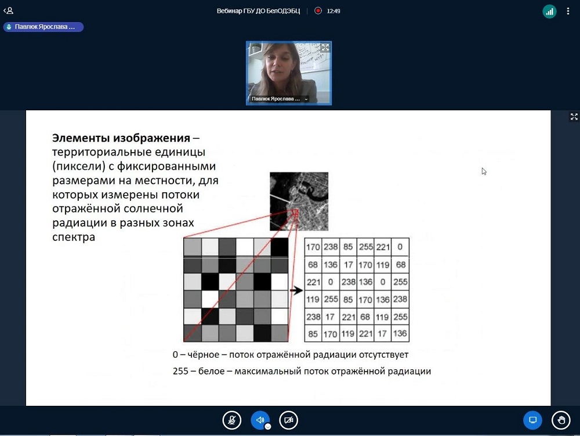The height and width of the screenshot is (436, 580).
Task: Open the connection status indicator
Action: [x=549, y=11]
